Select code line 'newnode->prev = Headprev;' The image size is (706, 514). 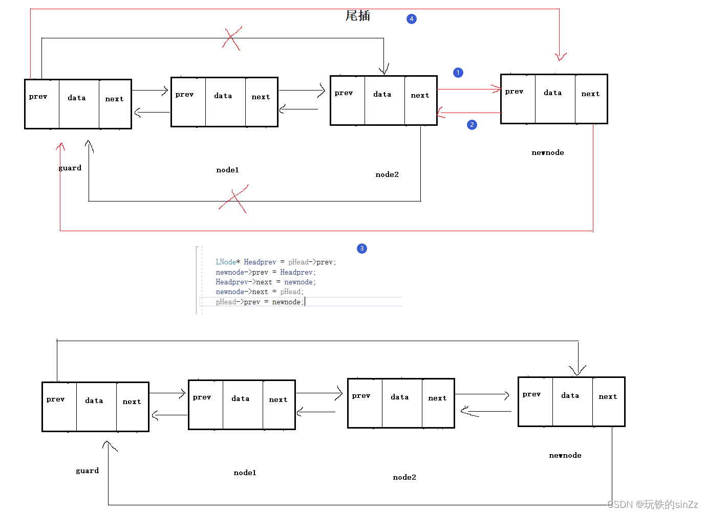pos(266,272)
